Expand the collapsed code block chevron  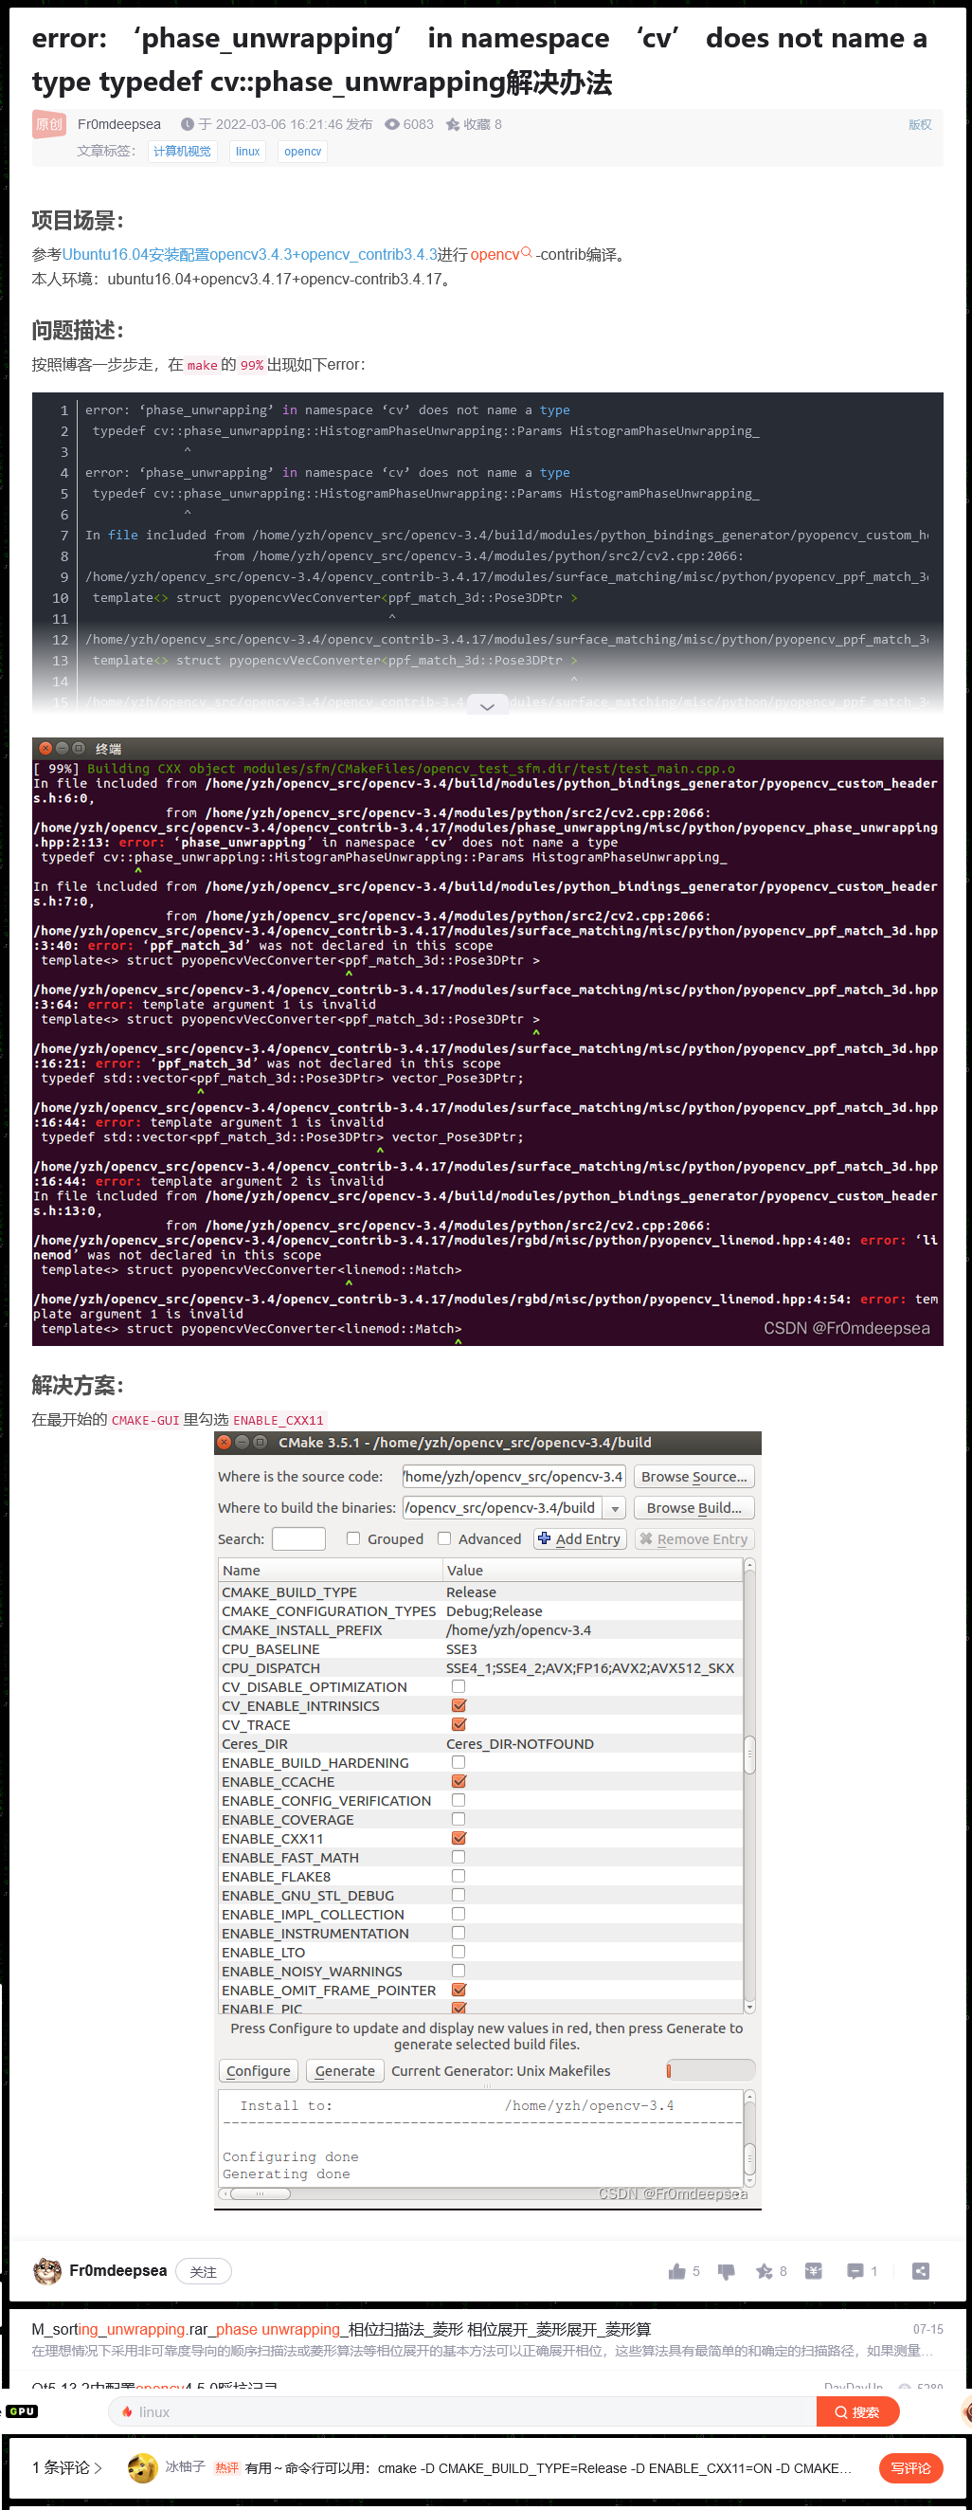488,705
